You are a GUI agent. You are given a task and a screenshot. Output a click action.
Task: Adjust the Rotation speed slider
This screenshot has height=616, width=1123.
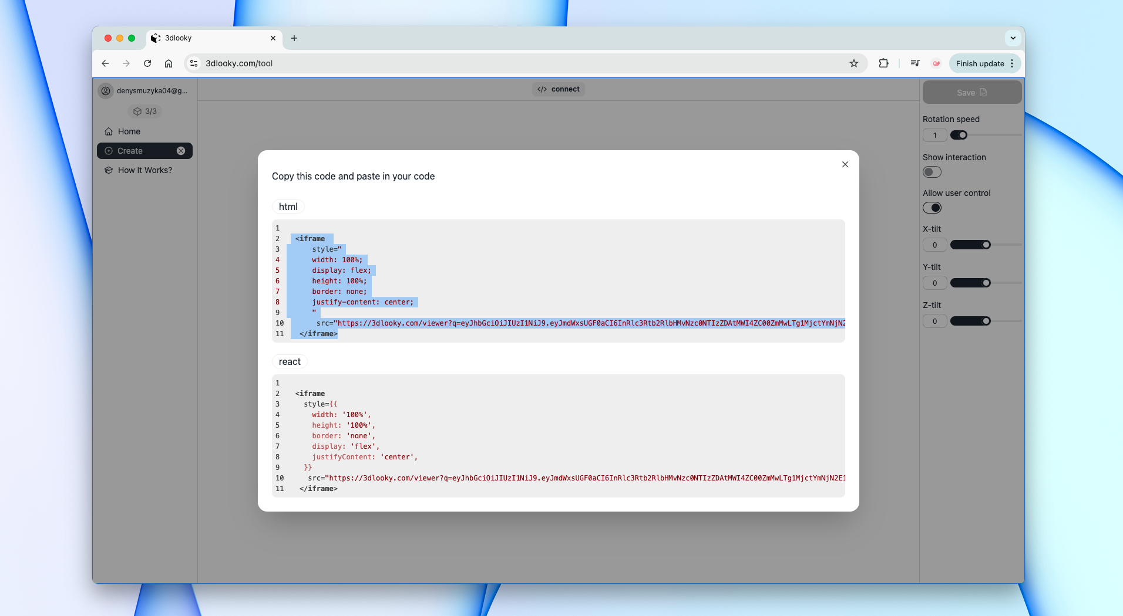click(986, 135)
